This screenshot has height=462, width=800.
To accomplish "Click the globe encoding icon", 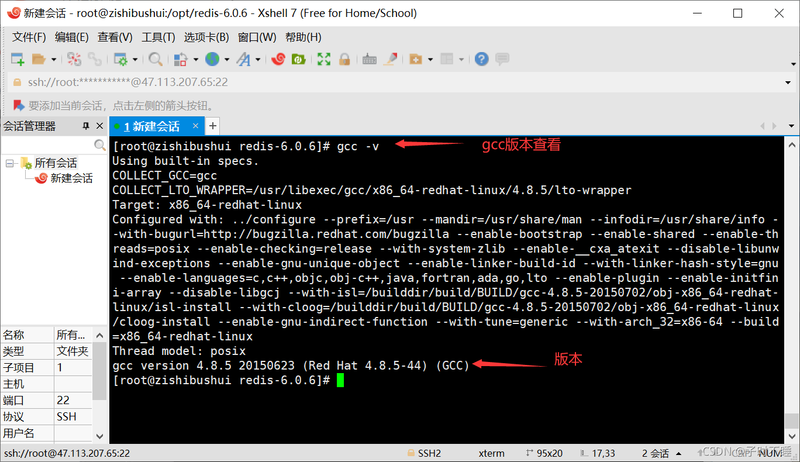I will tap(212, 59).
